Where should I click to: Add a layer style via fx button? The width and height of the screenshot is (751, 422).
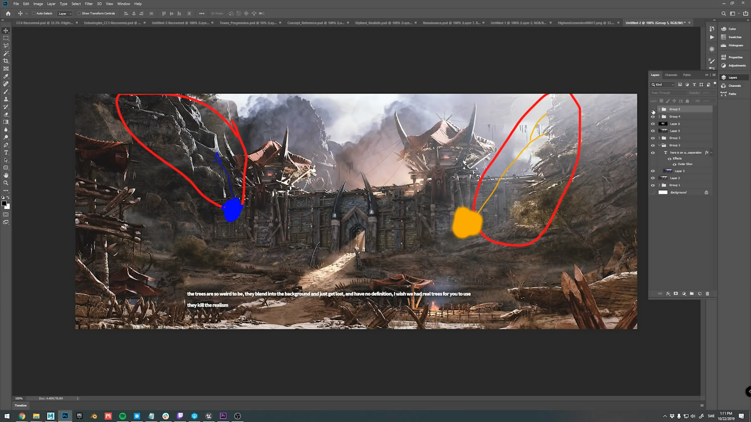pos(668,293)
